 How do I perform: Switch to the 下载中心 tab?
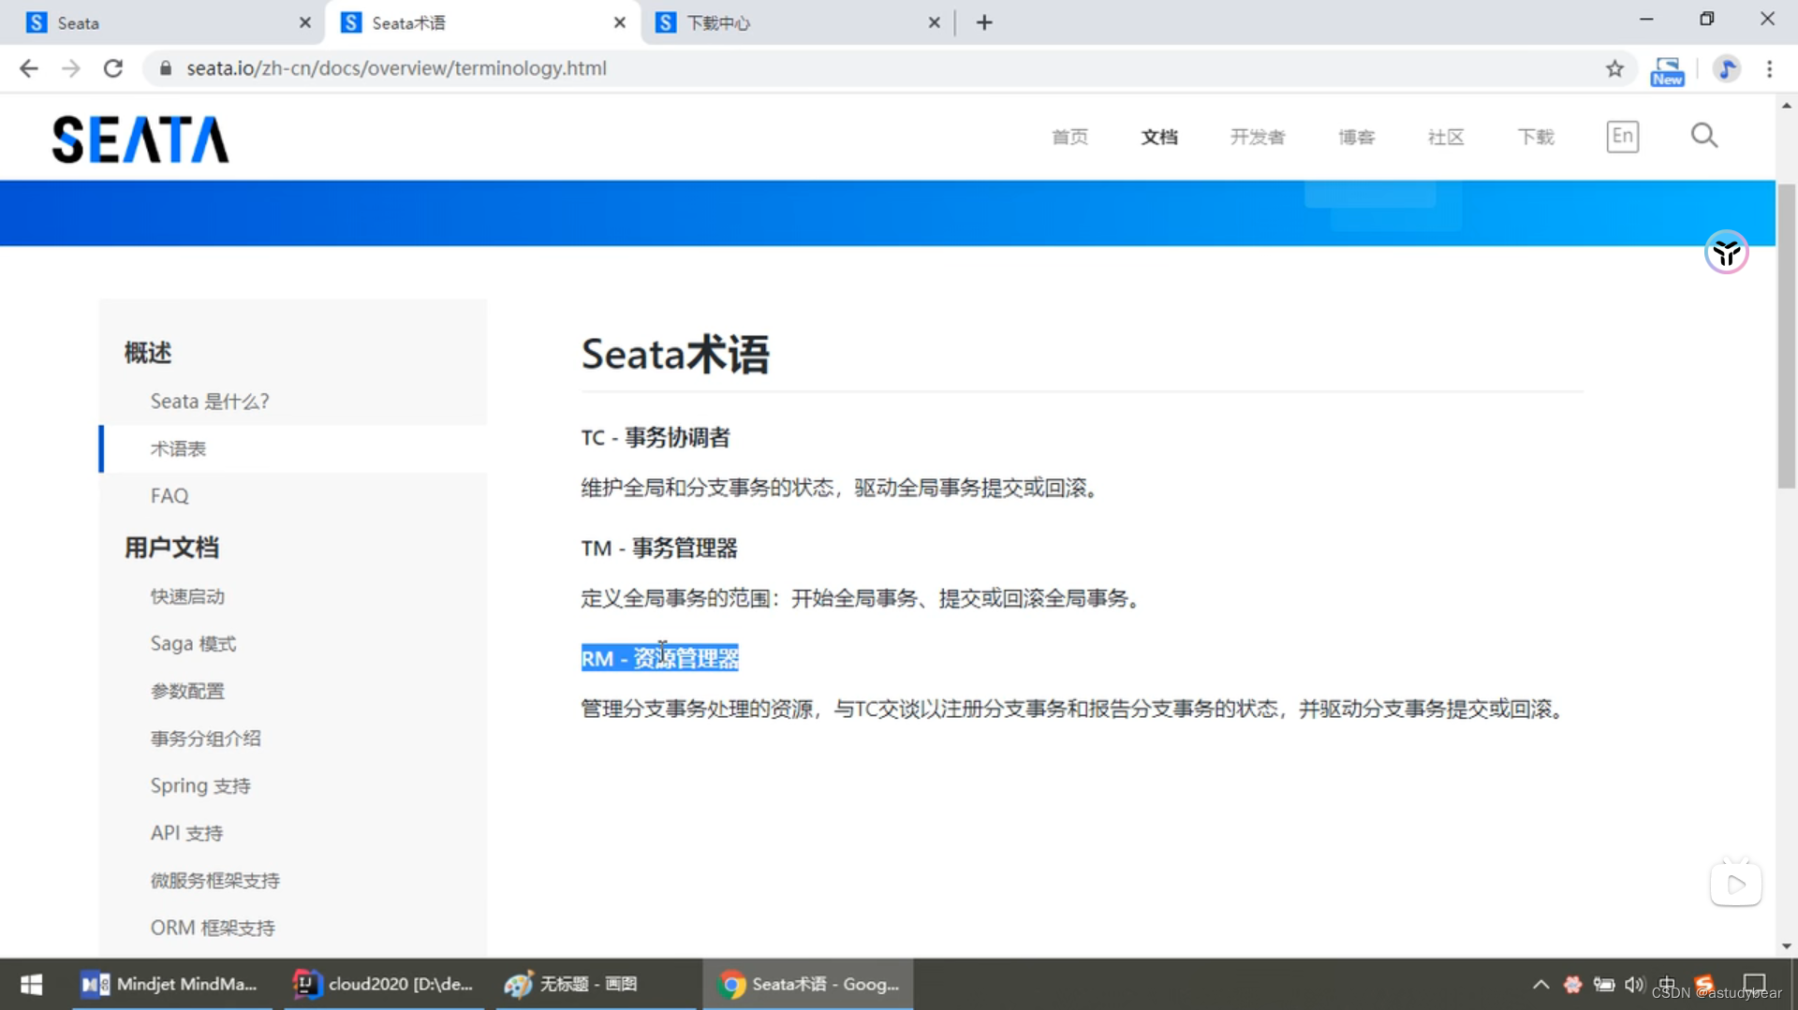click(719, 22)
